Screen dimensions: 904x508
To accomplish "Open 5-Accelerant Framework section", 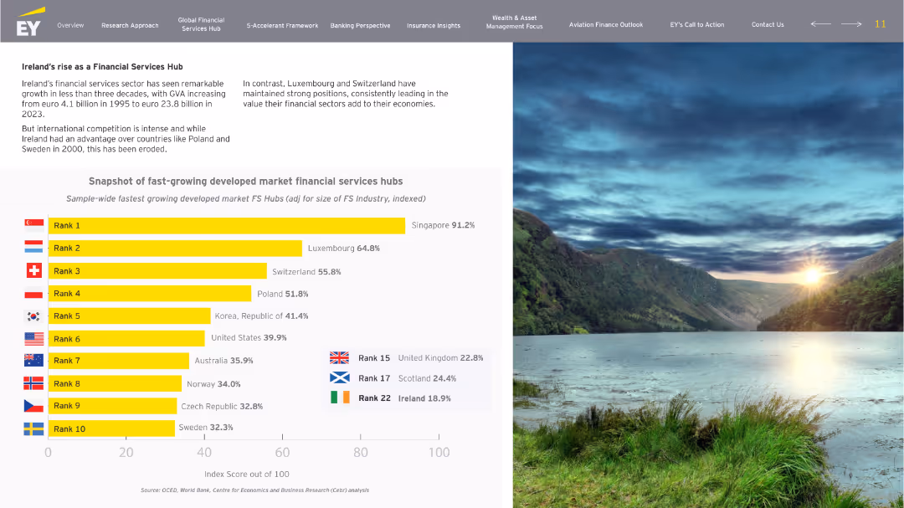I will (283, 25).
